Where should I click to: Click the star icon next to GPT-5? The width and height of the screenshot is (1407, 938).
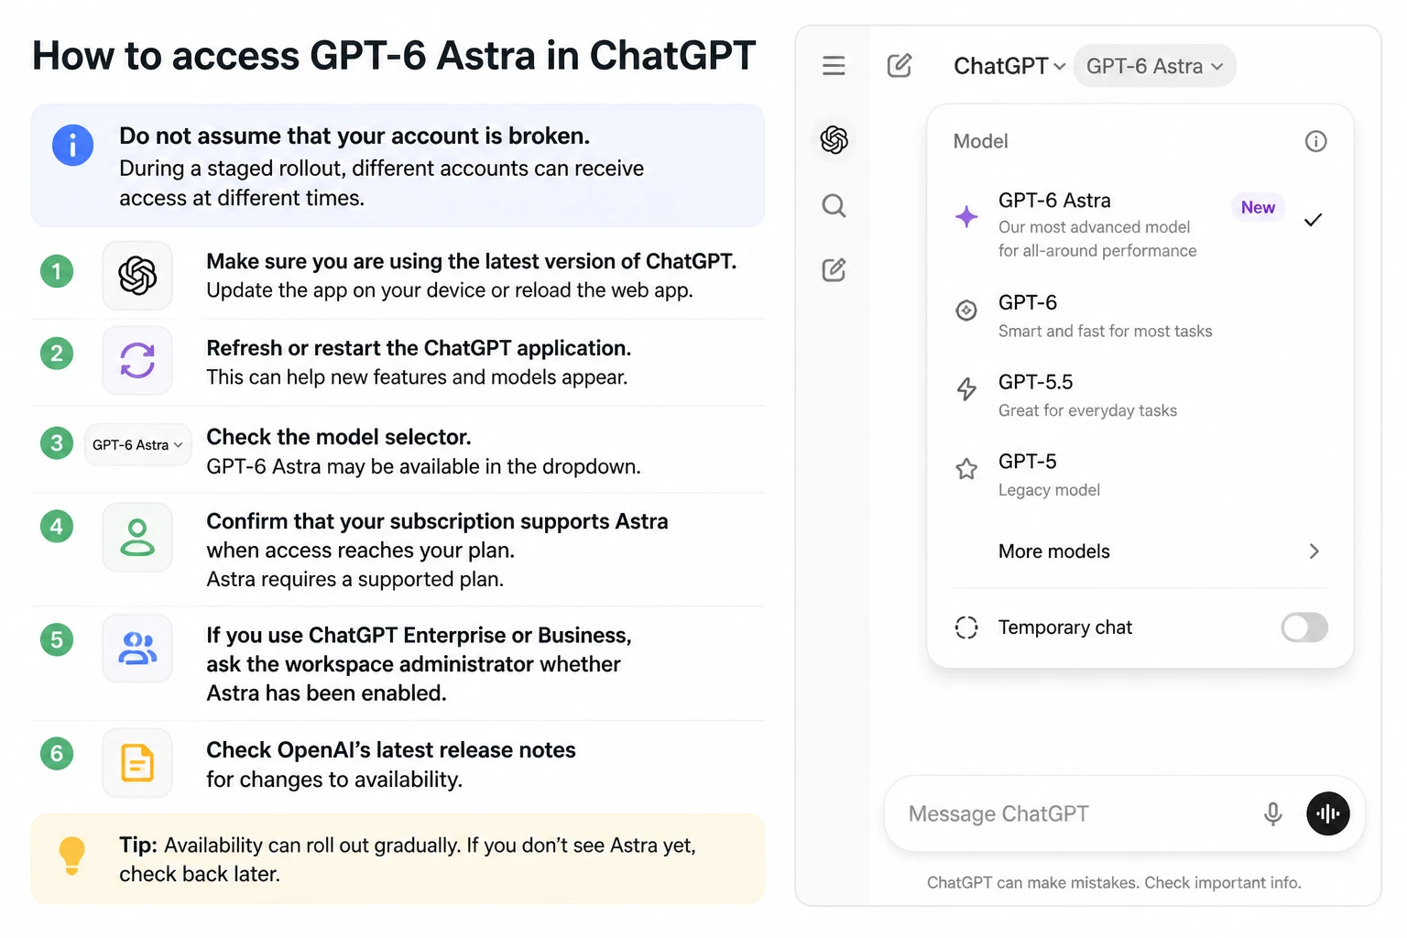pos(966,469)
